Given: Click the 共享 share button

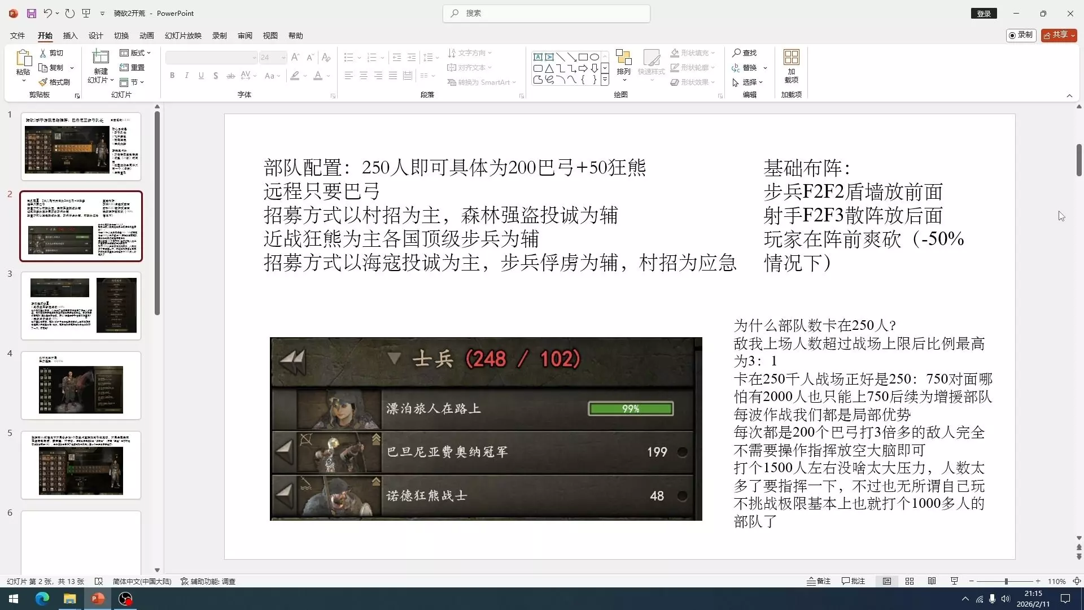Looking at the screenshot, I should (x=1059, y=35).
